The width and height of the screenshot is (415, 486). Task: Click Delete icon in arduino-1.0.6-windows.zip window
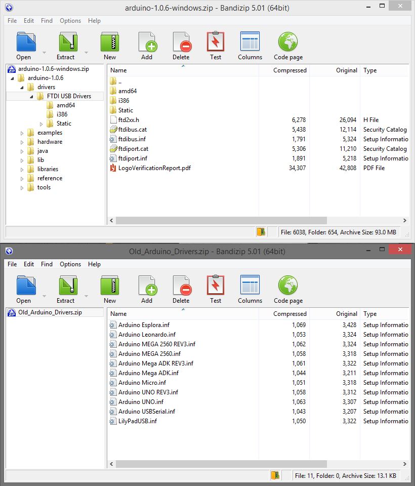coord(182,42)
